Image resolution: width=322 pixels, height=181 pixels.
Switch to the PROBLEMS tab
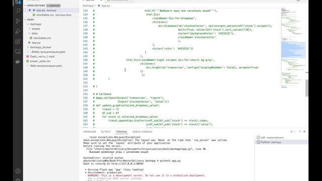tap(90, 132)
